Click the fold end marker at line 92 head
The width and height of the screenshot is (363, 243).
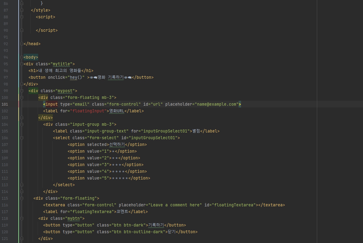pyautogui.click(x=22, y=44)
